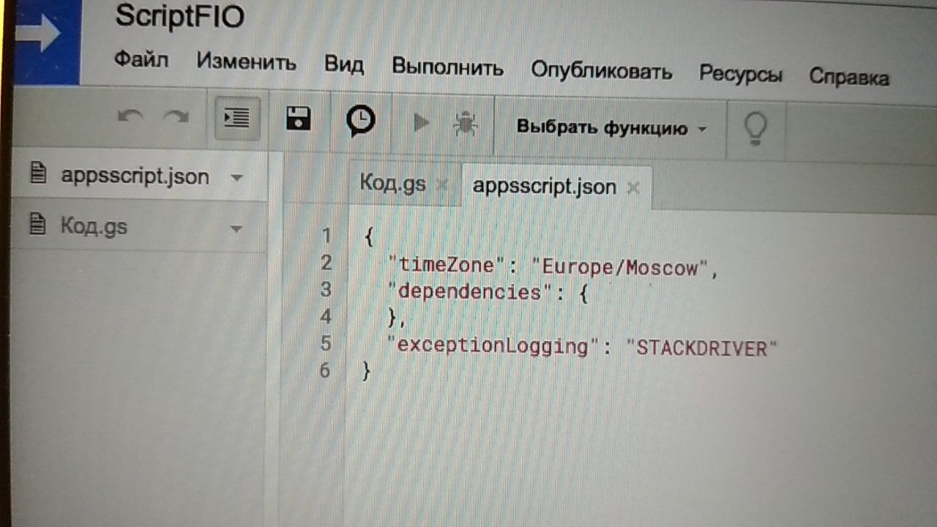This screenshot has height=527, width=937.
Task: Open the Изменить menu
Action: pos(246,61)
